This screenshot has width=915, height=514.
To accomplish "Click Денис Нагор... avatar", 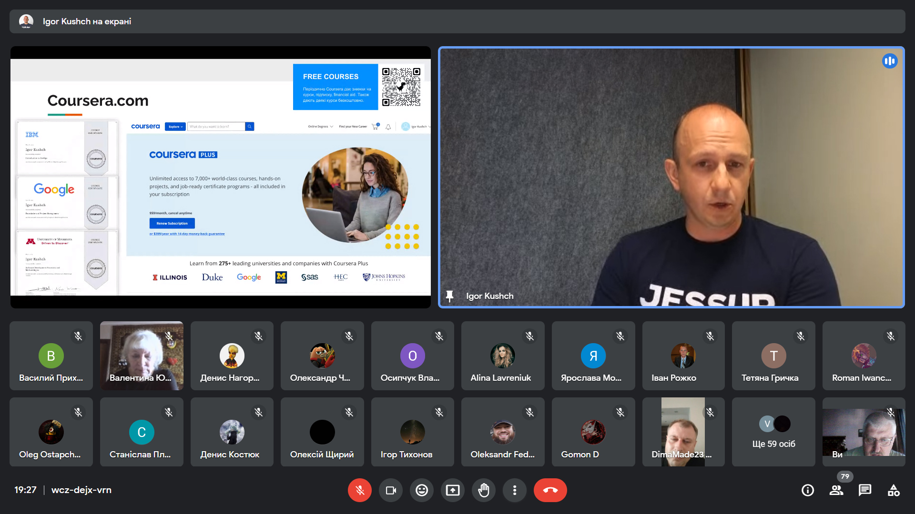I will click(232, 356).
